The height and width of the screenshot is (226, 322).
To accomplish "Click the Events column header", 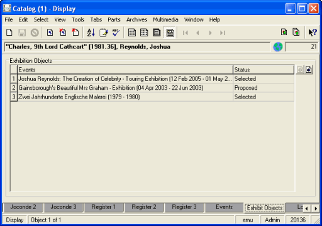I will point(125,70).
